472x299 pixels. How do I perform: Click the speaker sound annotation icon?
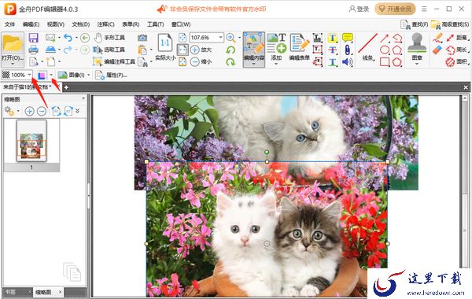(x=348, y=62)
